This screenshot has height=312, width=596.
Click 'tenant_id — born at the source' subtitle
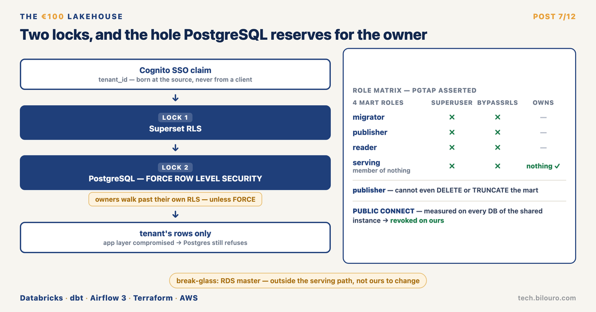[x=175, y=79]
